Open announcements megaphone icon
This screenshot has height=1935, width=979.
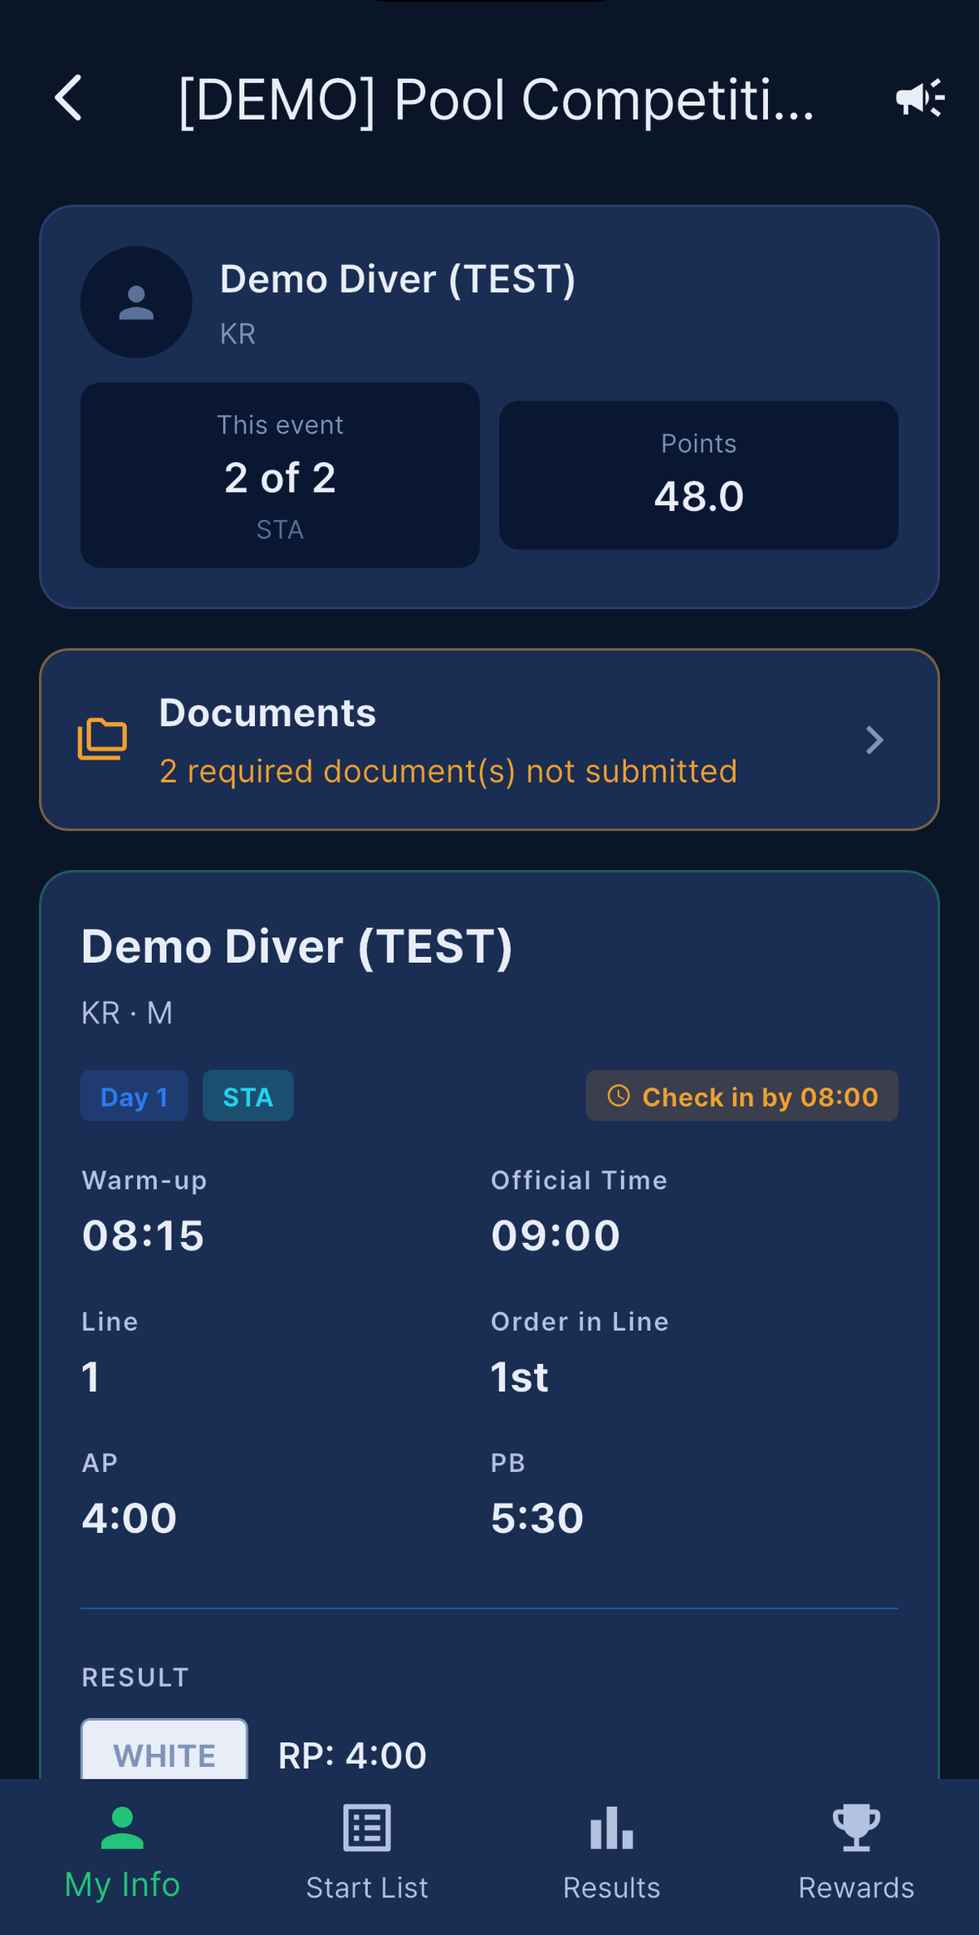pyautogui.click(x=920, y=98)
